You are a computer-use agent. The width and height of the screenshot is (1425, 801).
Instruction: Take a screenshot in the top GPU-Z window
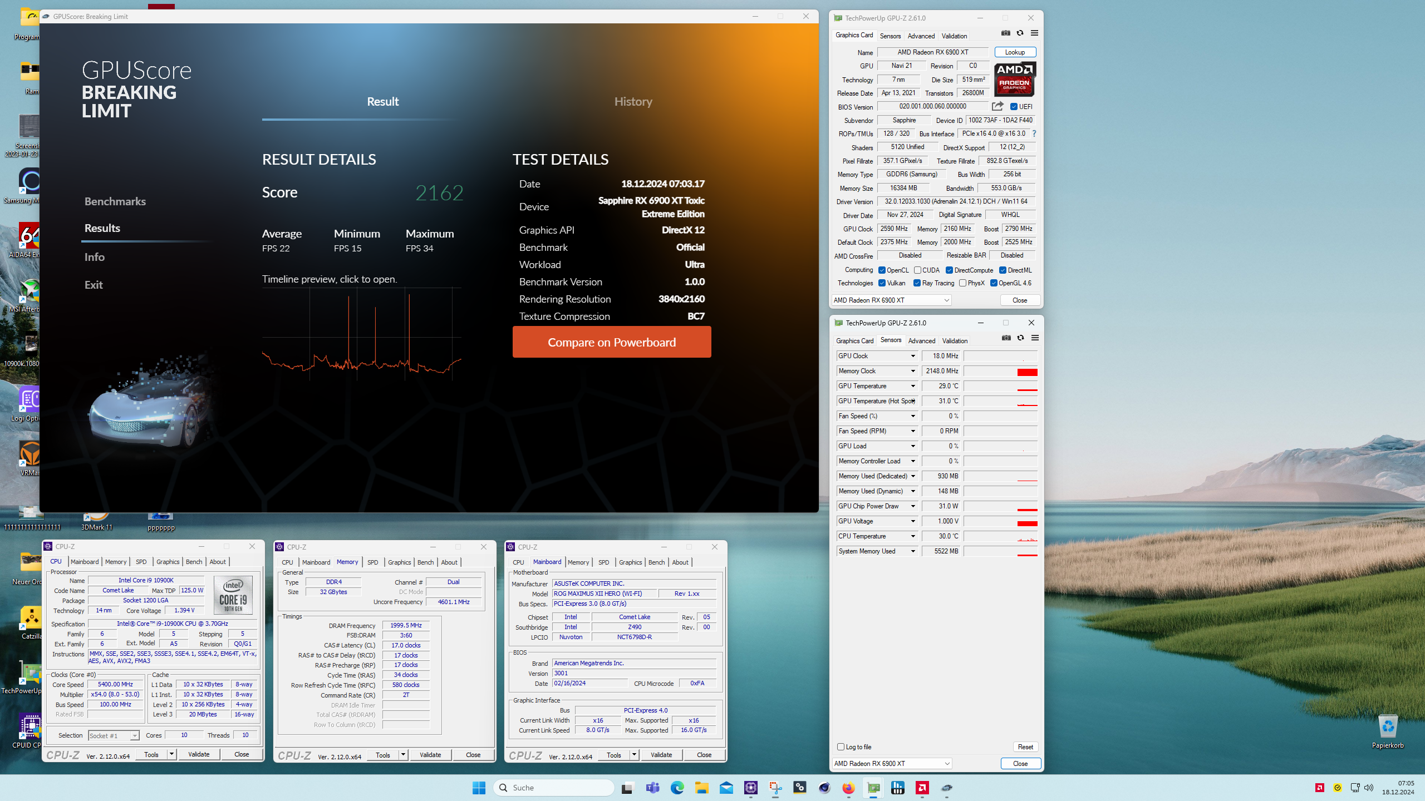click(x=1005, y=33)
